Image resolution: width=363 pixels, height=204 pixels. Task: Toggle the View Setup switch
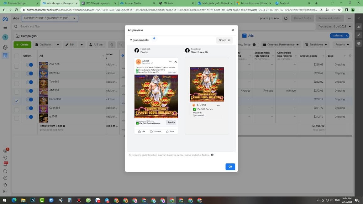[x=255, y=45]
